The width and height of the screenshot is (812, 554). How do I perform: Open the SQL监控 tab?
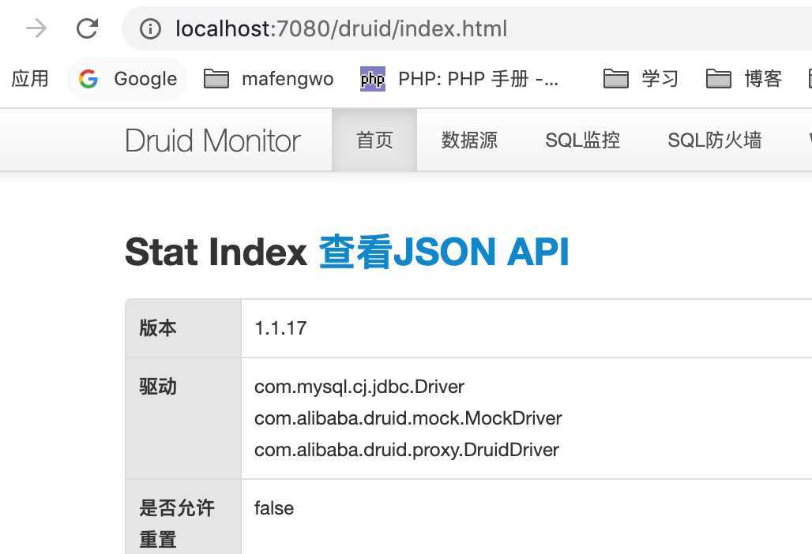583,140
